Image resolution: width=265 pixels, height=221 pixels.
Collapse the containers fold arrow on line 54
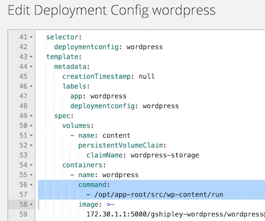31,165
